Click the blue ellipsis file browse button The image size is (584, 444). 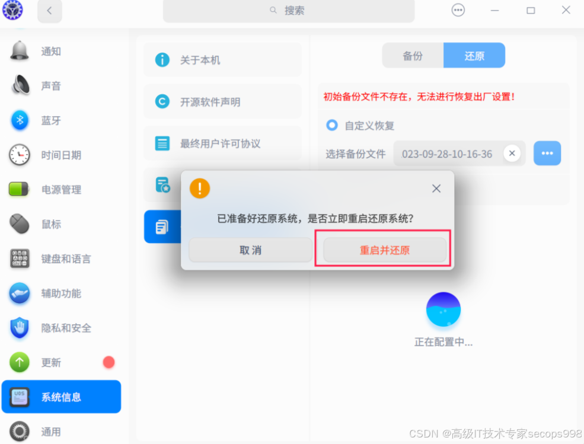(x=547, y=153)
